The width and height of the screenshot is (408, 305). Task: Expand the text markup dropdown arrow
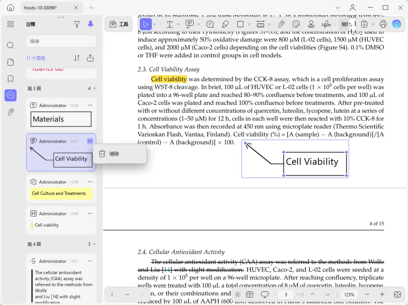click(178, 24)
